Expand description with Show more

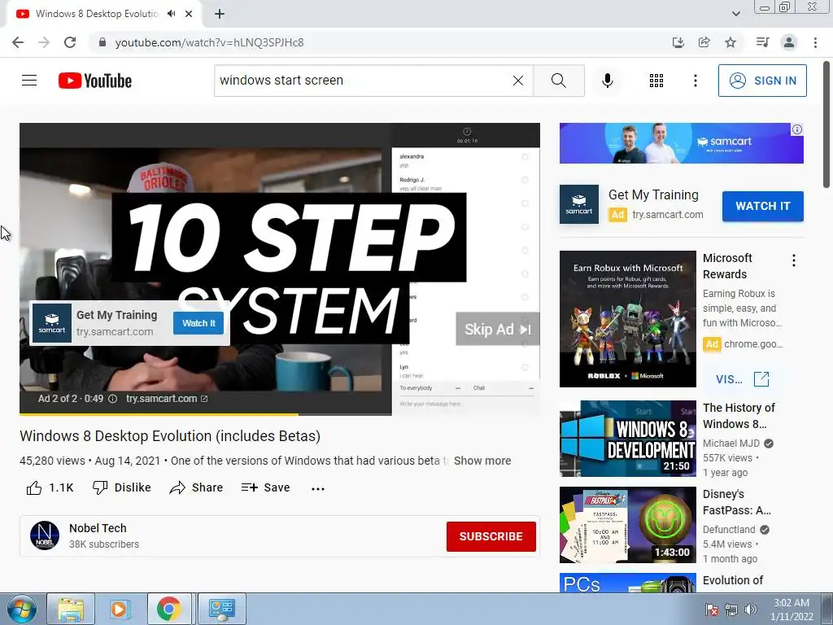pos(482,461)
